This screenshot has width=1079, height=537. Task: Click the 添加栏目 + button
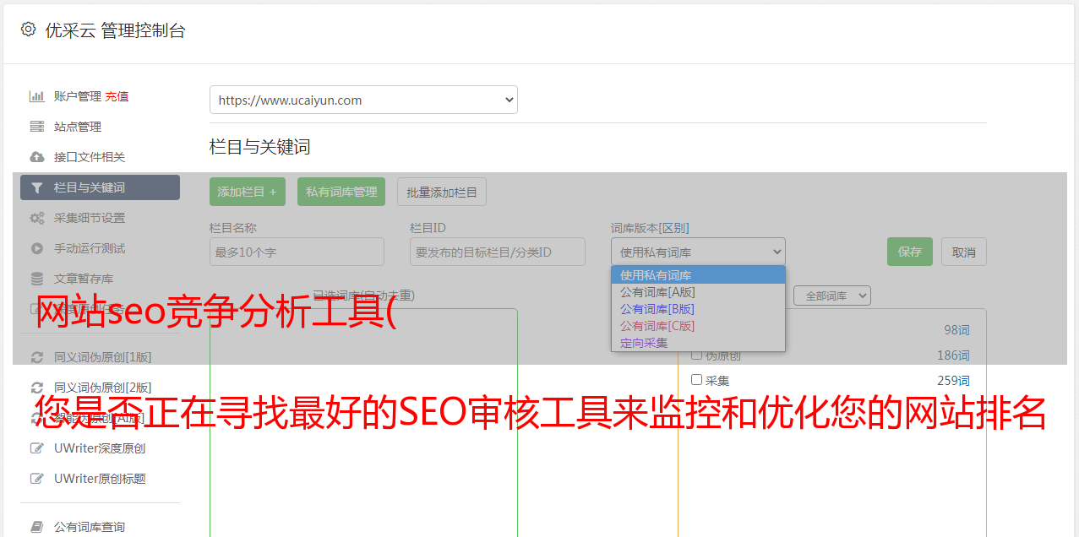click(x=248, y=192)
